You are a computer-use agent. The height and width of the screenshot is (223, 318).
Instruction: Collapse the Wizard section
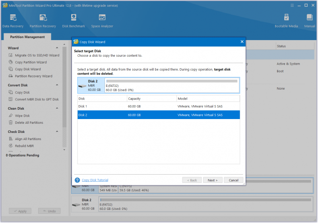(57, 48)
